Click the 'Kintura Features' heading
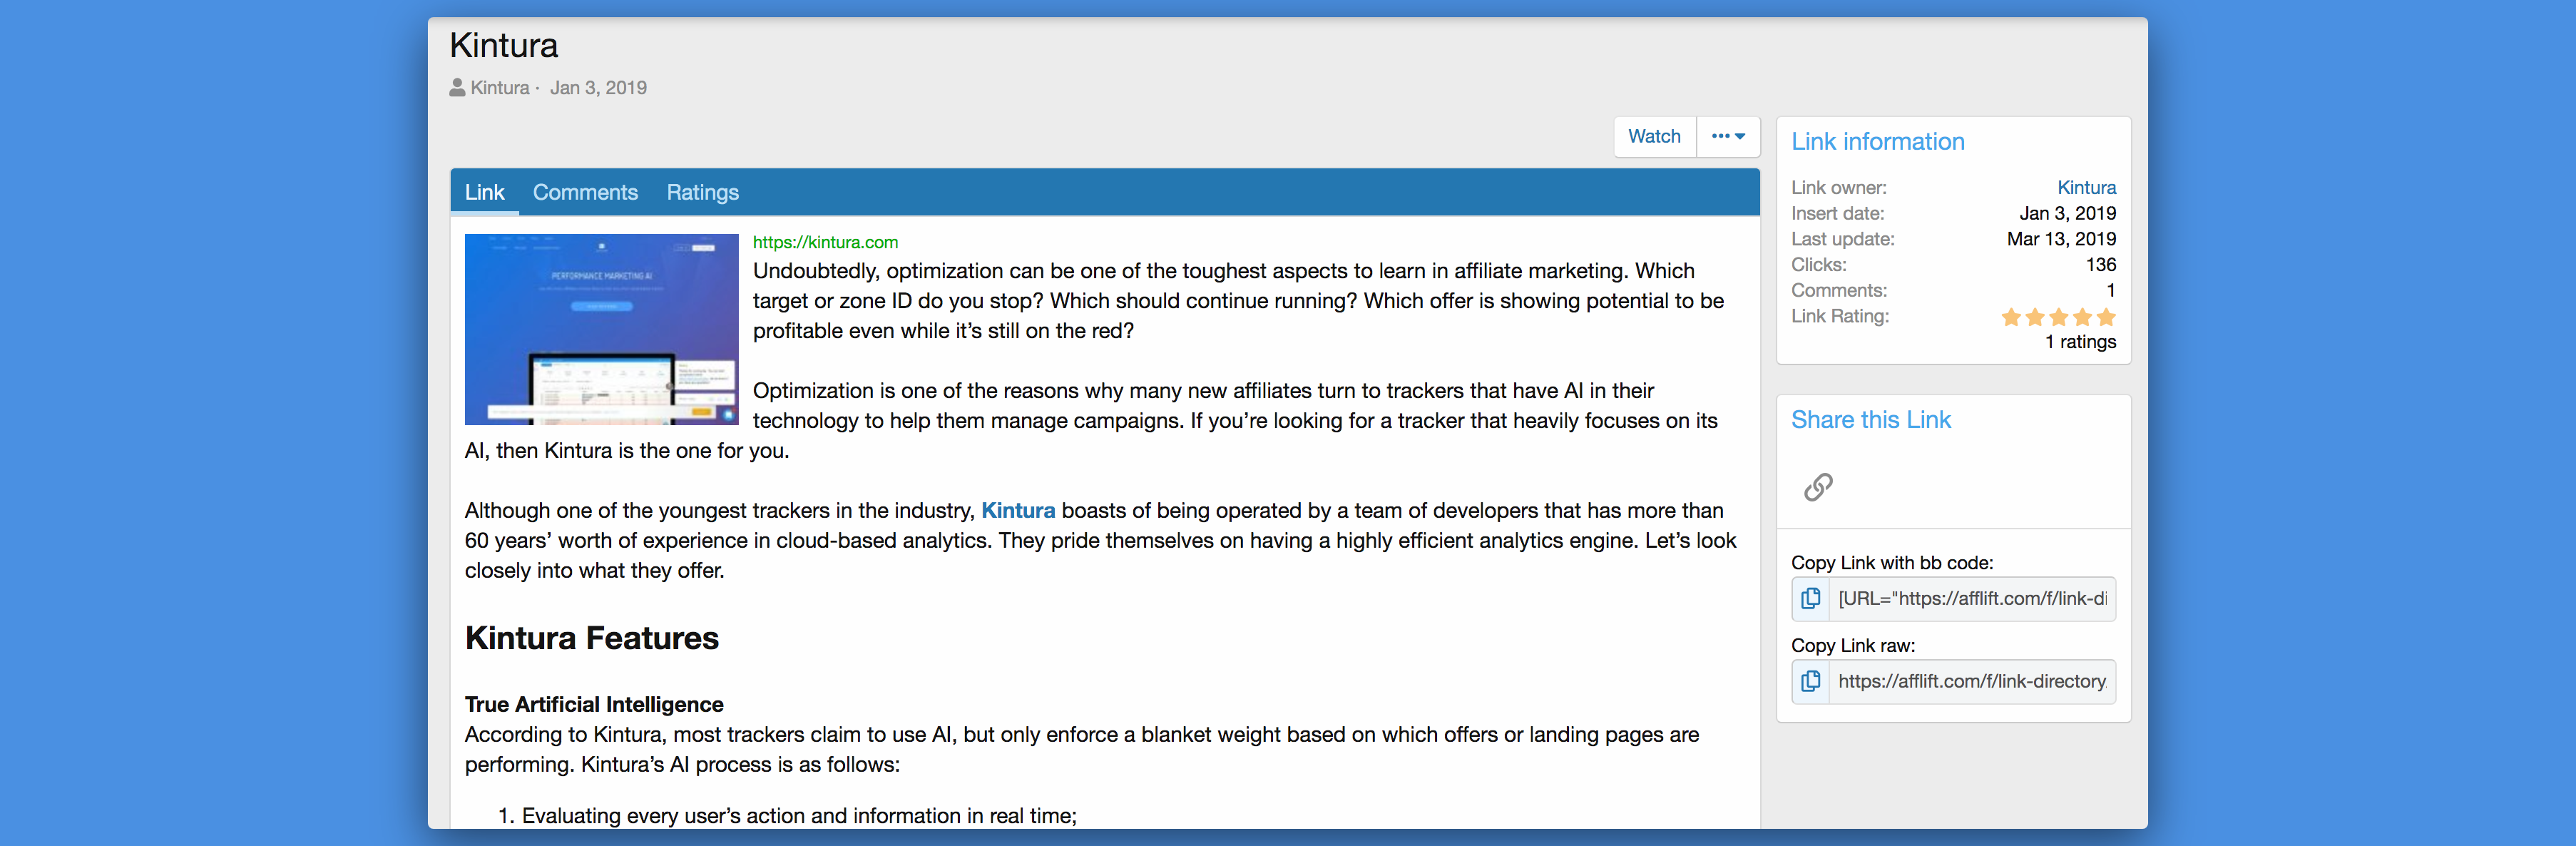 tap(591, 638)
